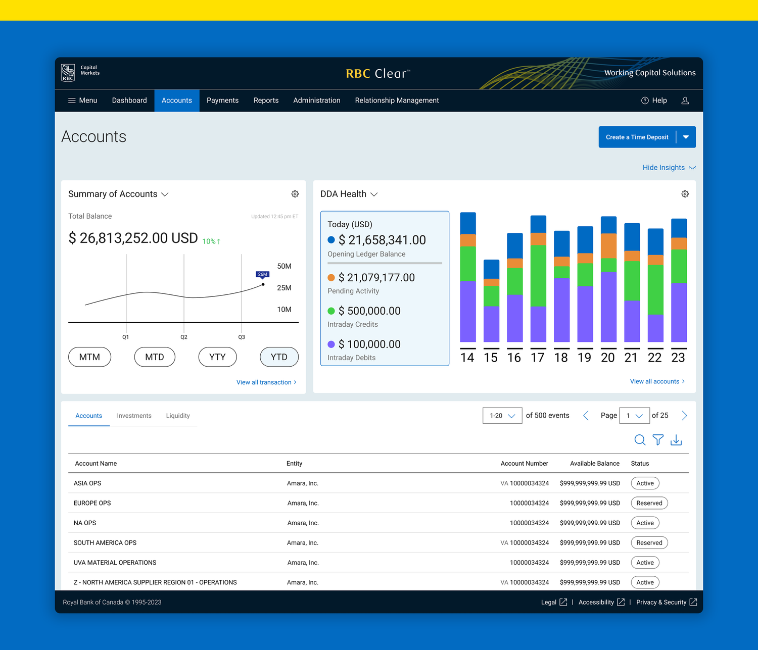This screenshot has width=758, height=650.
Task: Open Relationship Management nav item
Action: coord(397,101)
